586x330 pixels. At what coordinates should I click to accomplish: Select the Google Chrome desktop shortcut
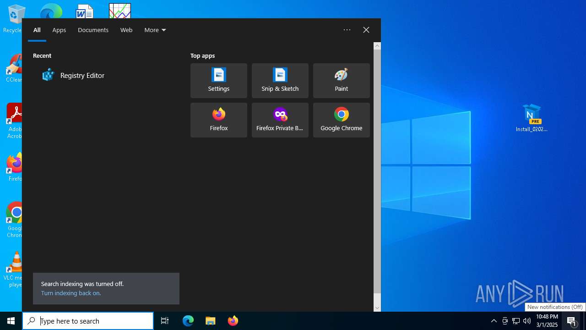pyautogui.click(x=15, y=220)
